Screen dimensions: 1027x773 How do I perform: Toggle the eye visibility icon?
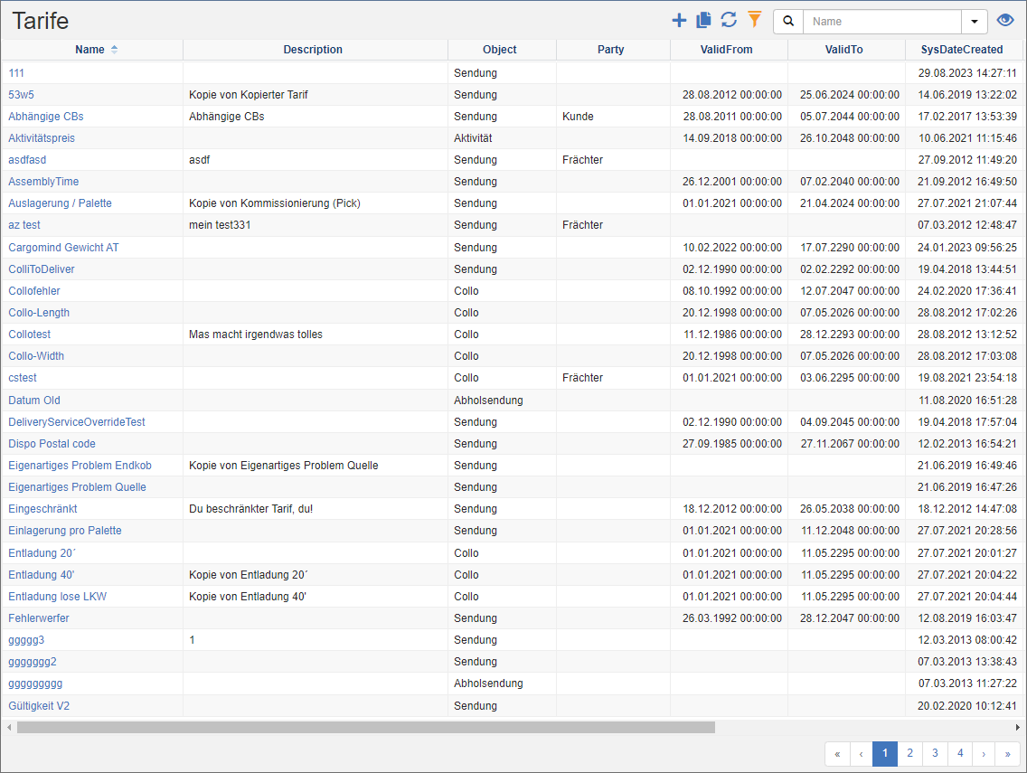click(x=1004, y=21)
